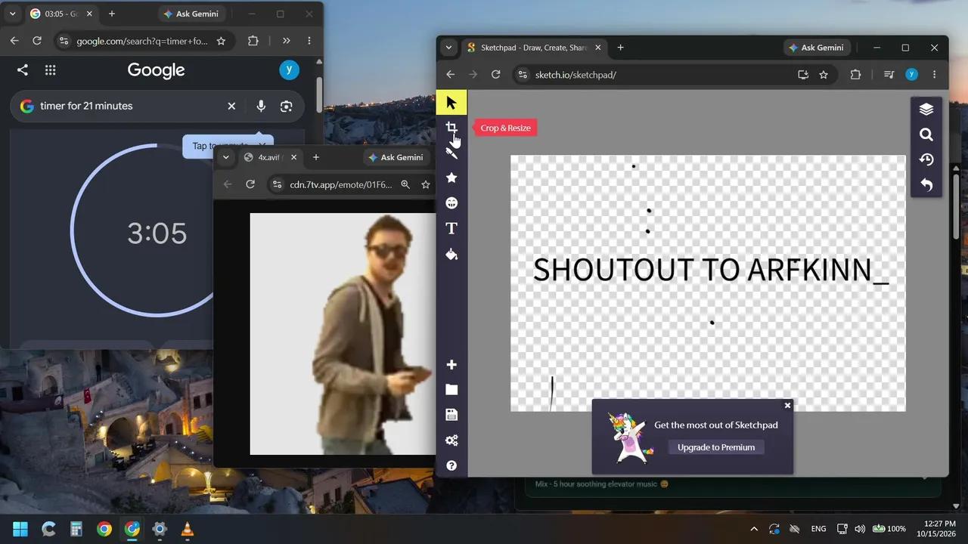Open the History clock icon
968x544 pixels.
coord(926,159)
